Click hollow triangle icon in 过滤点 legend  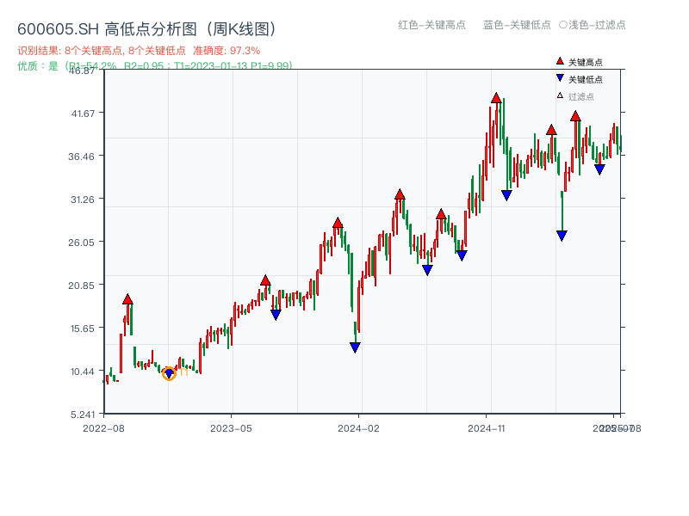point(560,95)
